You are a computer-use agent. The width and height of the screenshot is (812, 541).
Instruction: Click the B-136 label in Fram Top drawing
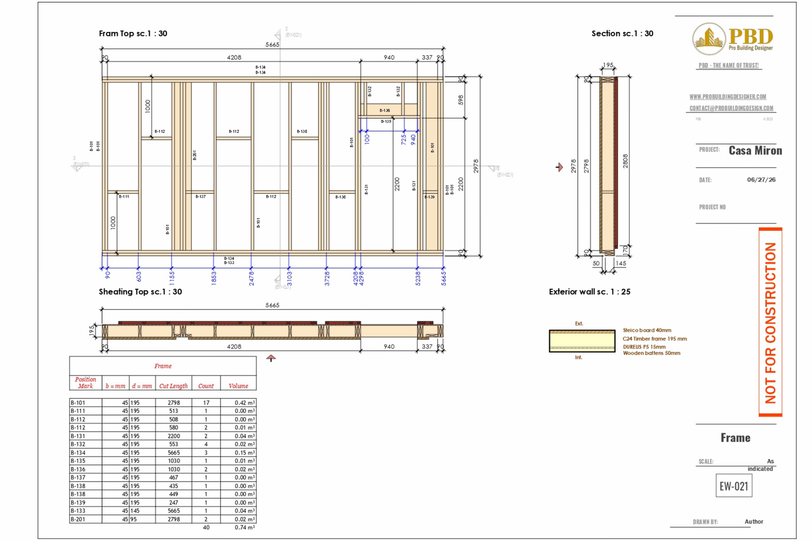pyautogui.click(x=385, y=111)
